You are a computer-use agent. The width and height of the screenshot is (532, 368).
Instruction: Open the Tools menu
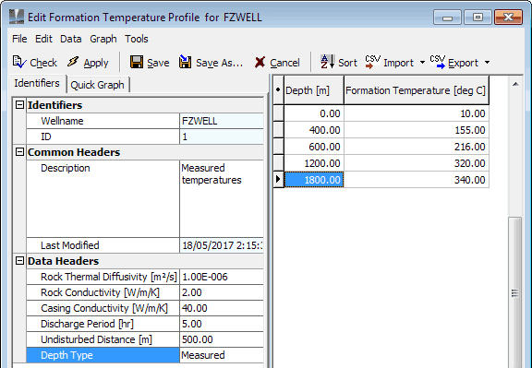136,39
